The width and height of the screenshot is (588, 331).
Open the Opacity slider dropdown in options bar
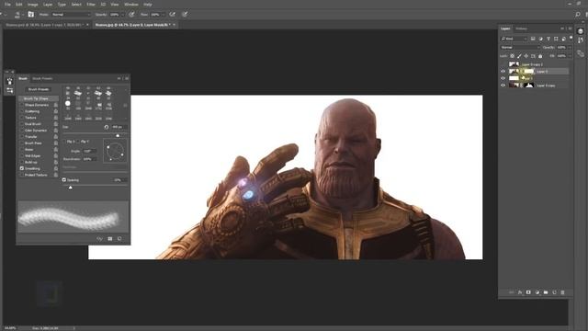(122, 15)
